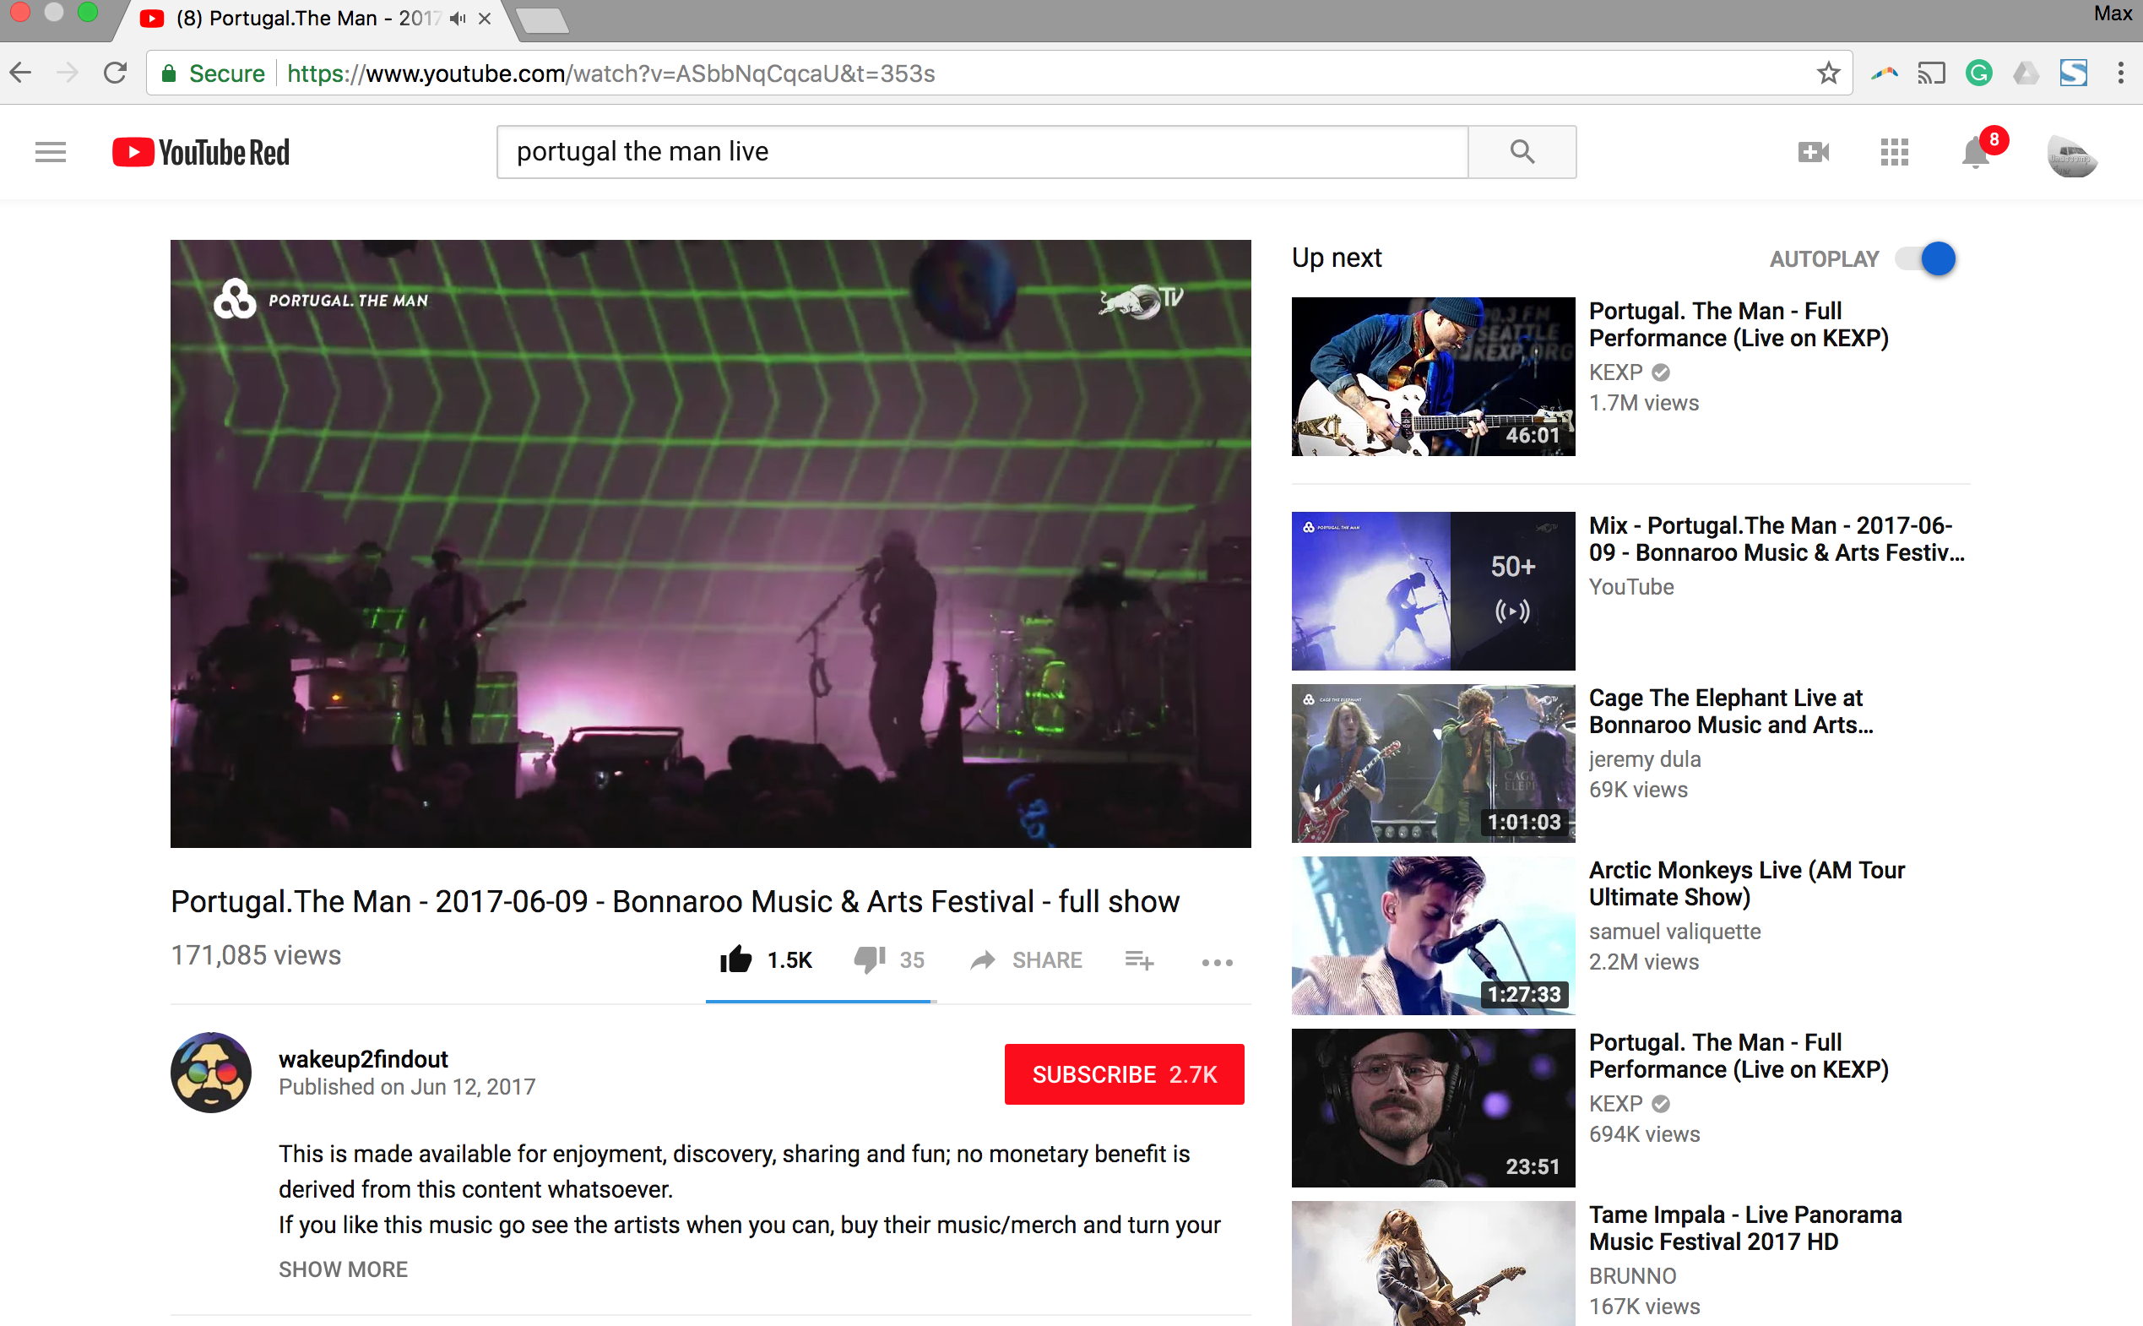The image size is (2143, 1326).
Task: Toggle the AUTOPLAY switch
Action: (x=1925, y=258)
